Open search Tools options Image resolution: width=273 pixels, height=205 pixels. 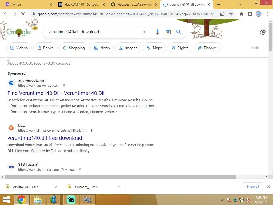click(255, 48)
